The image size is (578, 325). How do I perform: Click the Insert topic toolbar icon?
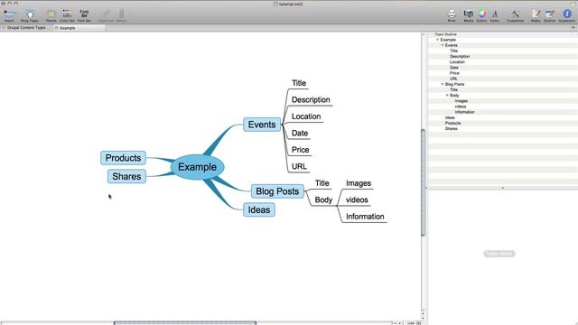point(8,14)
